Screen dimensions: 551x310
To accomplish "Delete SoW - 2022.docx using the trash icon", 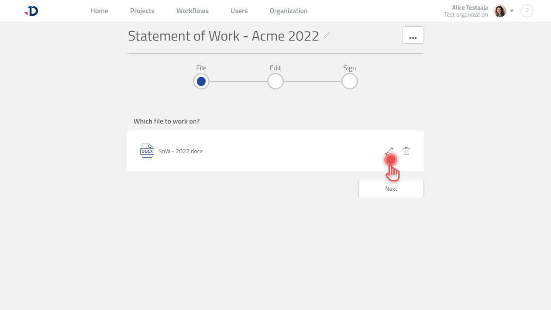I will tap(406, 151).
